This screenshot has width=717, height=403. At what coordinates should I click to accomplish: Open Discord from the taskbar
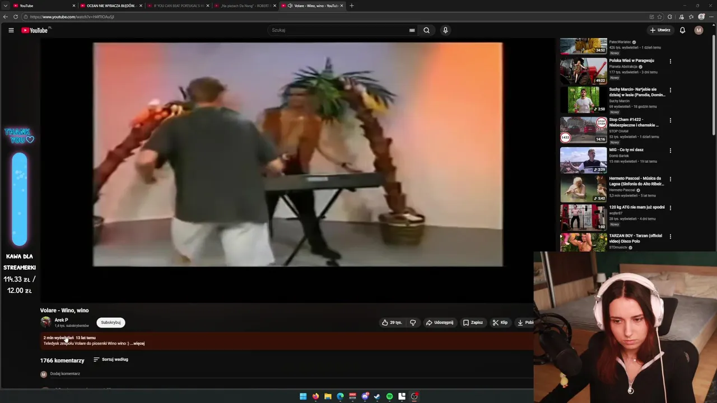[x=365, y=396]
